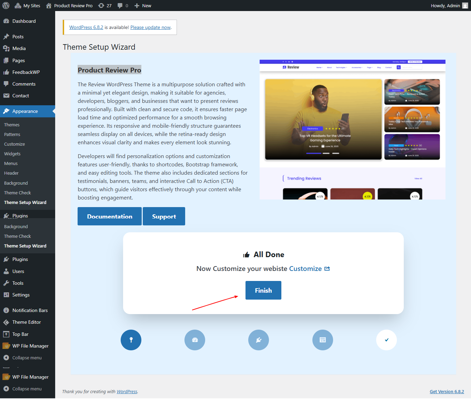Select the key wizard step circle
The image size is (471, 399).
(x=131, y=340)
